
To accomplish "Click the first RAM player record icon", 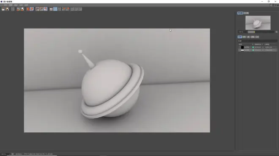I will pos(64,9).
